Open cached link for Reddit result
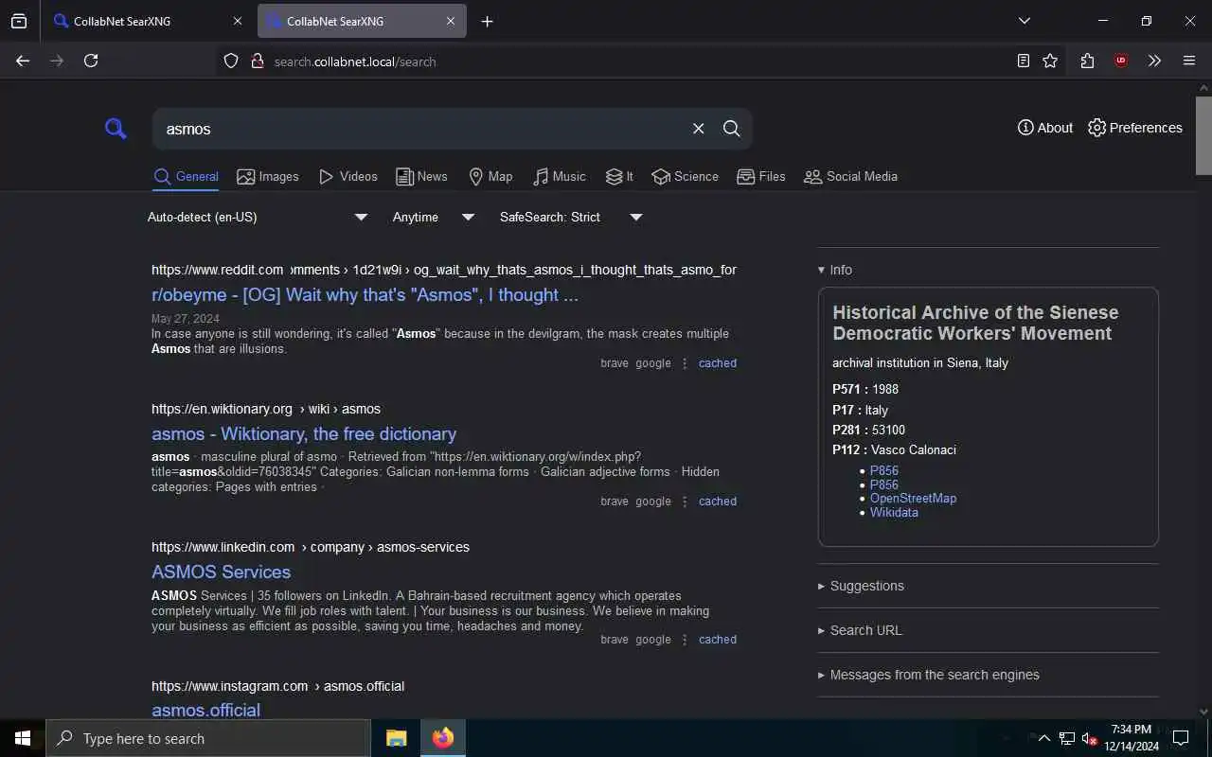 point(718,363)
